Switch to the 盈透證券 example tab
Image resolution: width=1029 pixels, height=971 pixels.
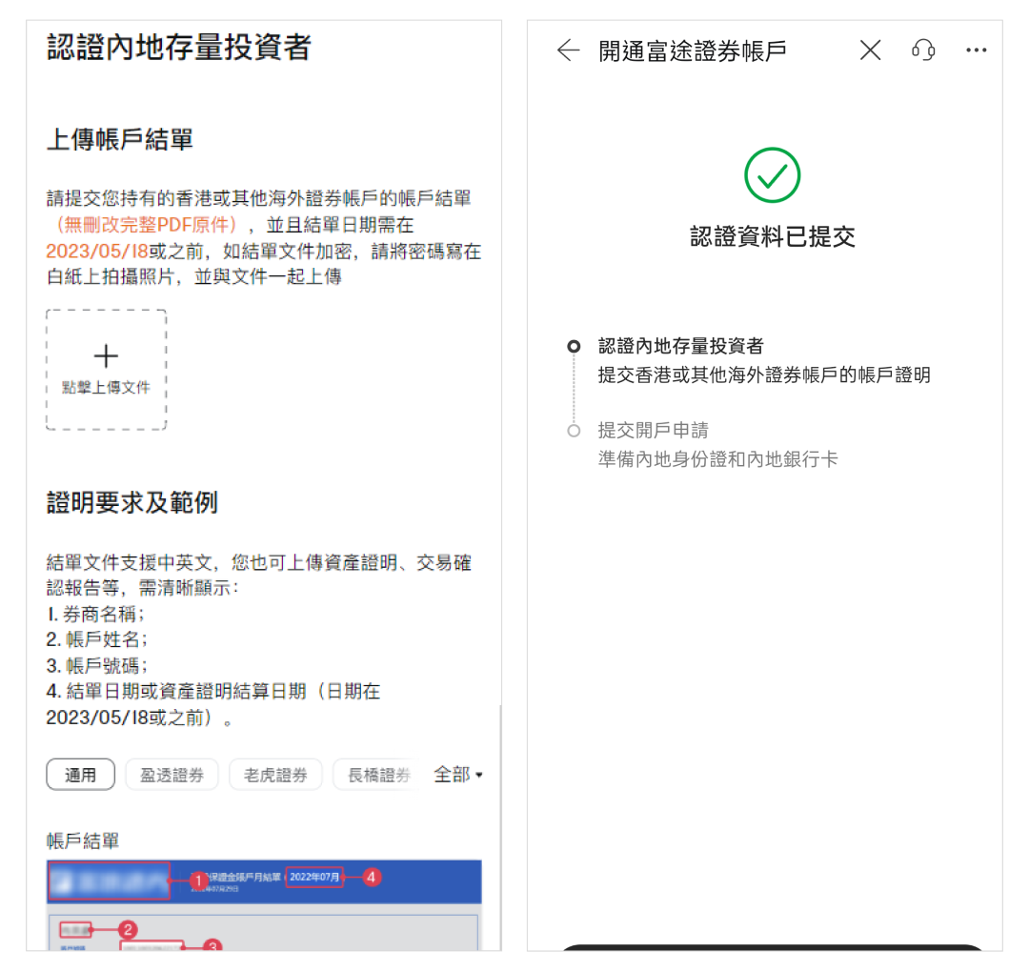[171, 775]
